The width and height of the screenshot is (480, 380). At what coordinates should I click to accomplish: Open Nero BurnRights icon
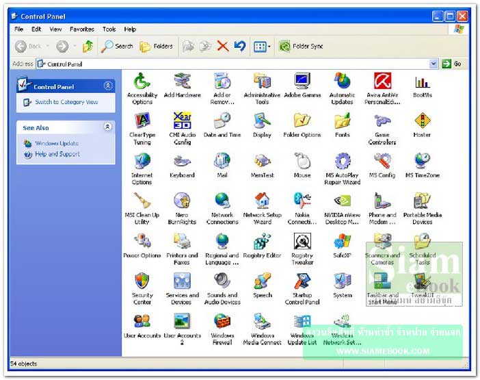182,201
